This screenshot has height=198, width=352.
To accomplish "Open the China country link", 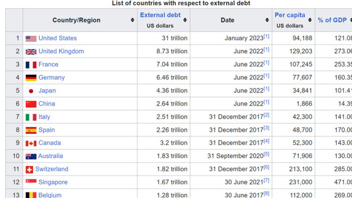I will tap(47, 104).
